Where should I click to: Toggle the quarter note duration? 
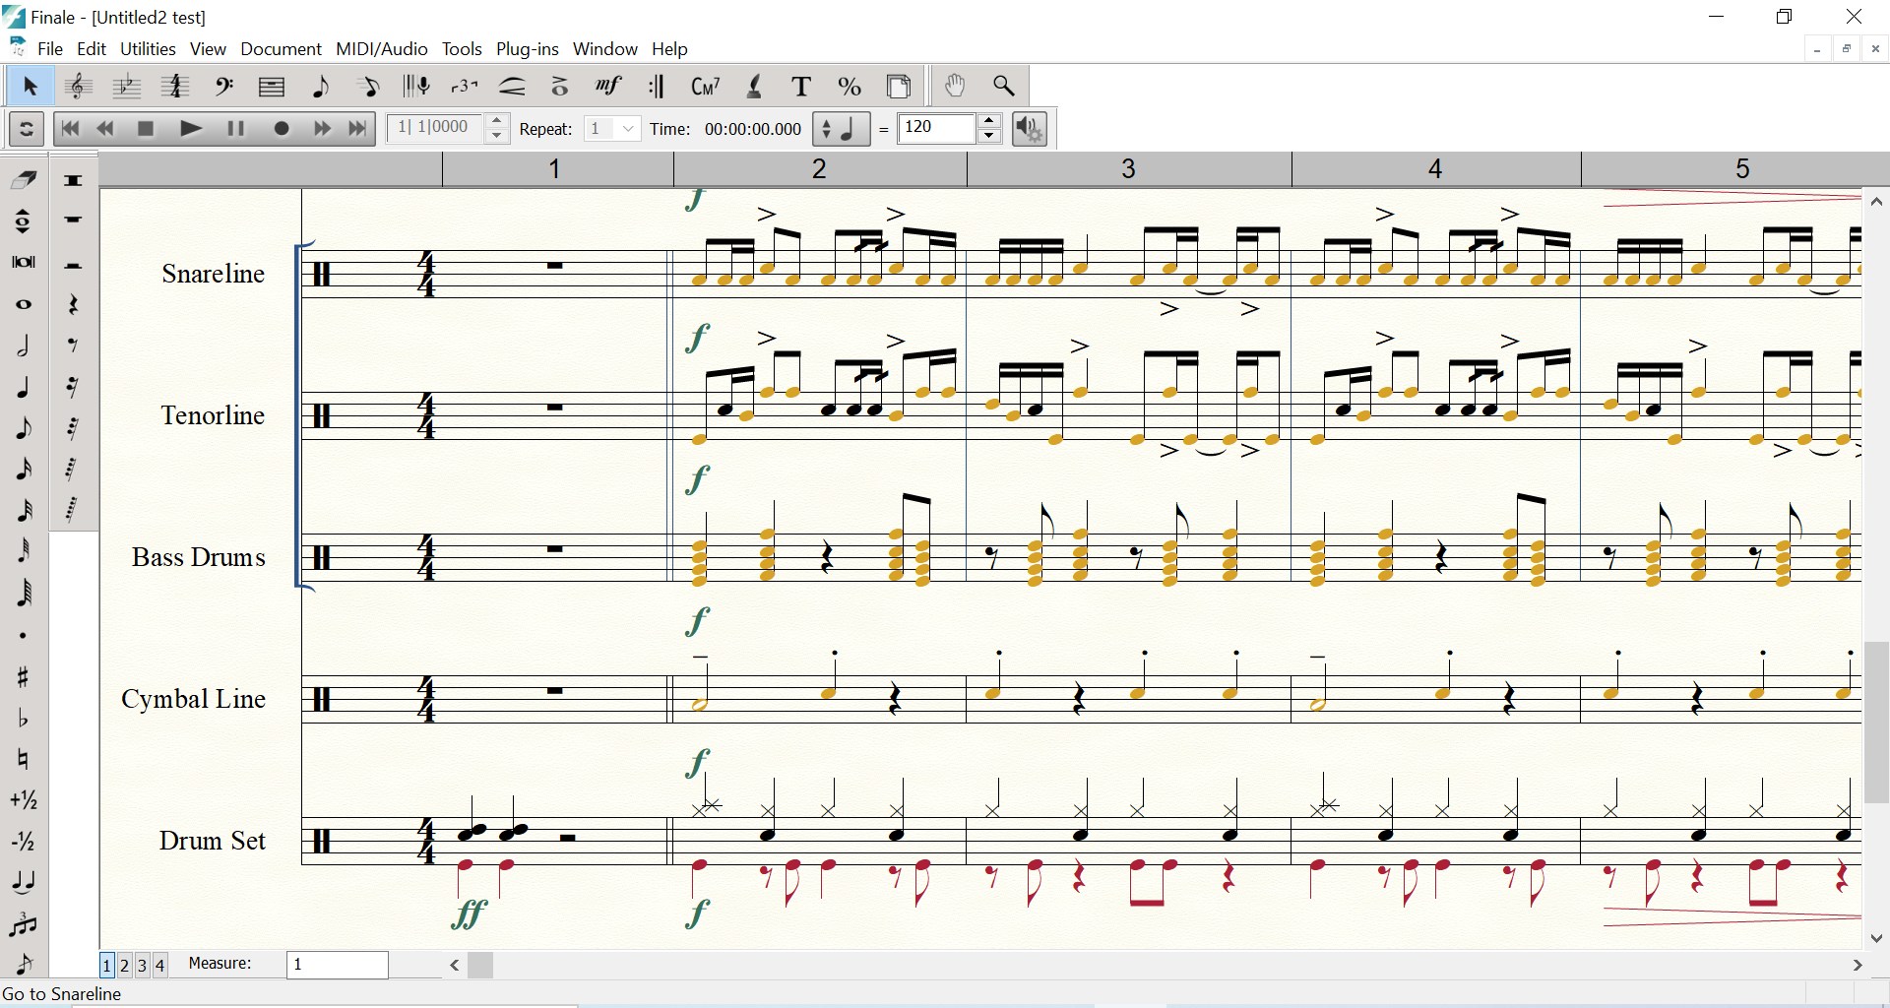[24, 387]
